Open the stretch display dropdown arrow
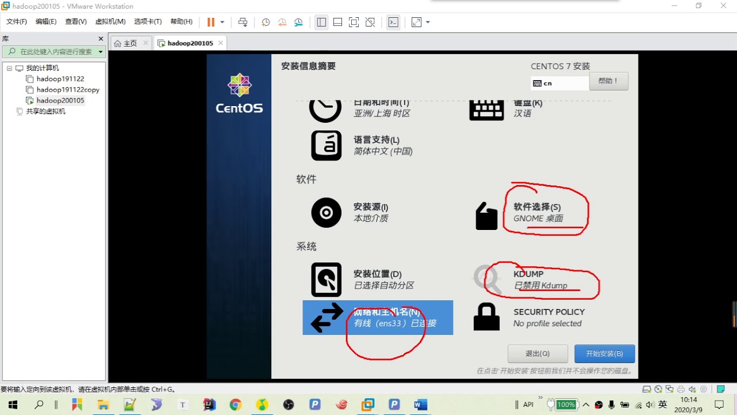Viewport: 737px width, 415px height. pyautogui.click(x=428, y=22)
